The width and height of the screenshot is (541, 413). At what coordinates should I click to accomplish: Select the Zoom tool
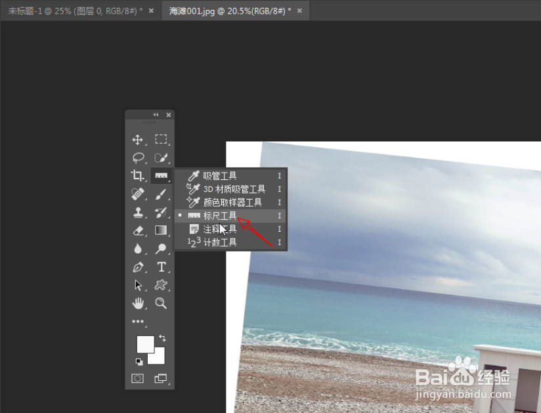(x=161, y=303)
